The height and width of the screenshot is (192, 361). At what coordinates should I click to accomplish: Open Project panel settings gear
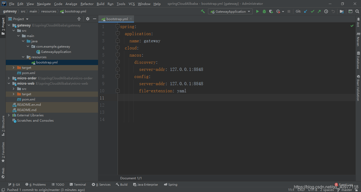88,19
